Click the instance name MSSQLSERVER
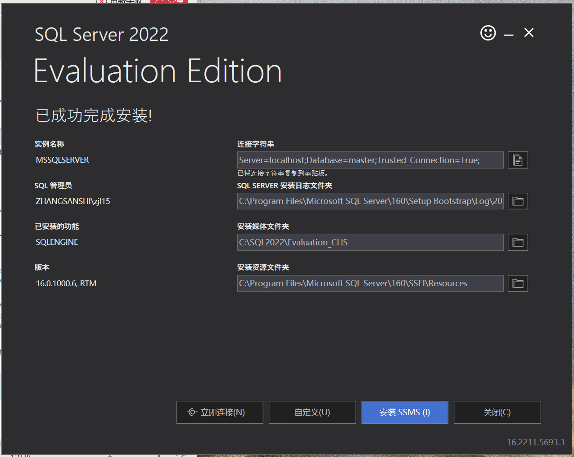The image size is (574, 457). pyautogui.click(x=62, y=160)
